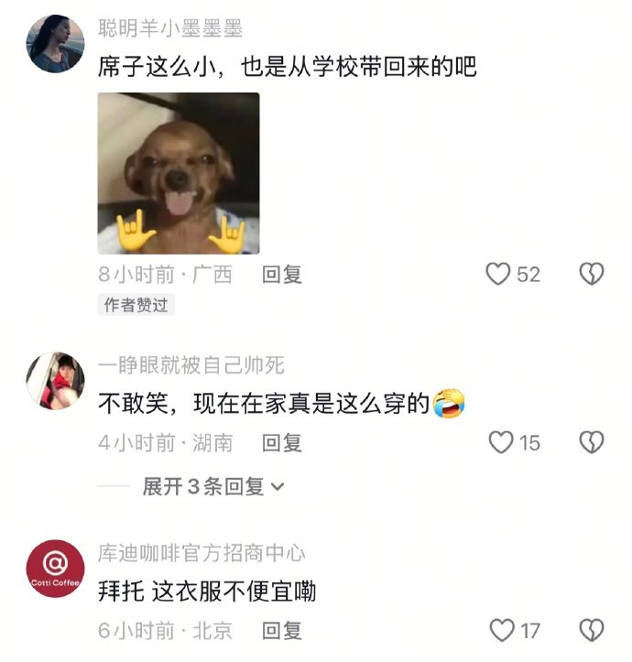The height and width of the screenshot is (662, 632).
Task: Like the comment from 聪明羊小墨墨墨
Action: tap(498, 274)
